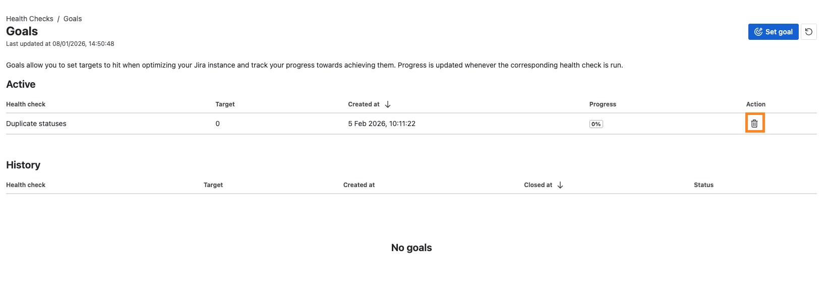
Task: Click the Target column header in History
Action: 213,185
